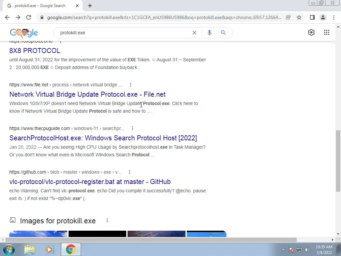Open Windows Explorer from the taskbar

30,249
